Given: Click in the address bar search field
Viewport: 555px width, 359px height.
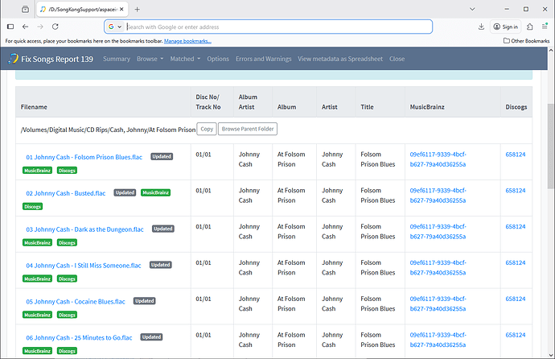Looking at the screenshot, I should tap(273, 27).
